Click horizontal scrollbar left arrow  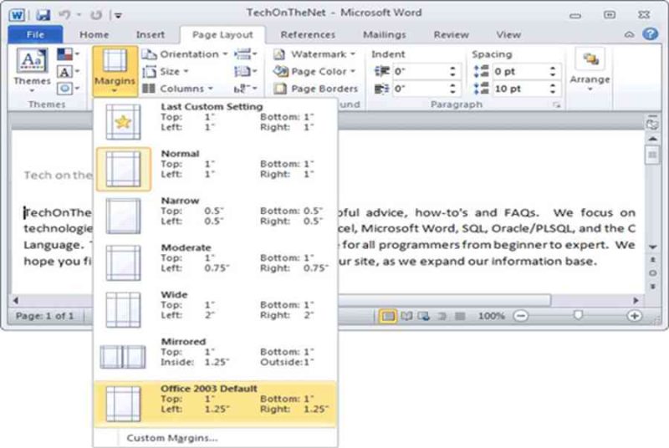(x=16, y=300)
